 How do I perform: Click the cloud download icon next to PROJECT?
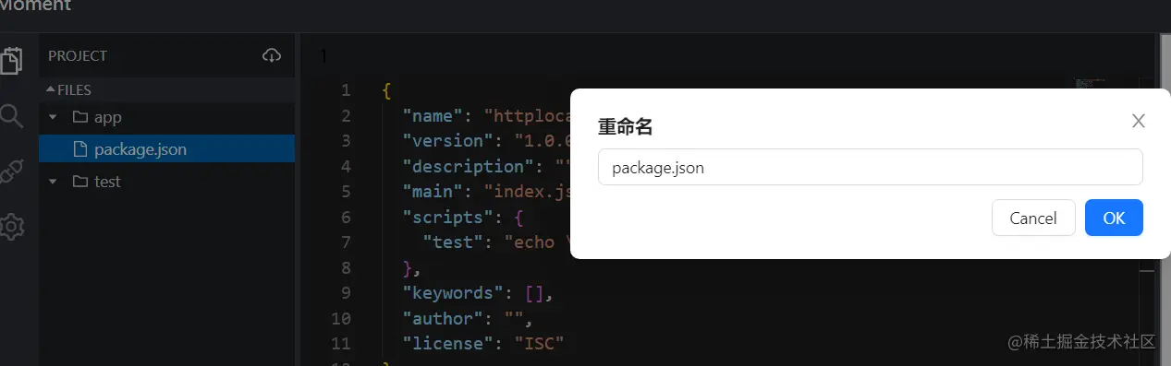[x=272, y=56]
